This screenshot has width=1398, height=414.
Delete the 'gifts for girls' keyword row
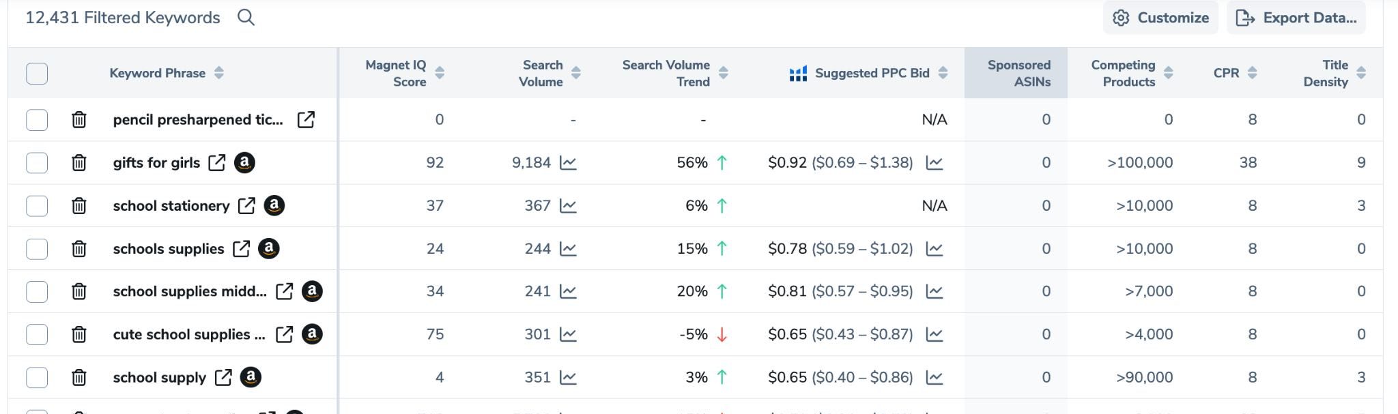tap(79, 163)
